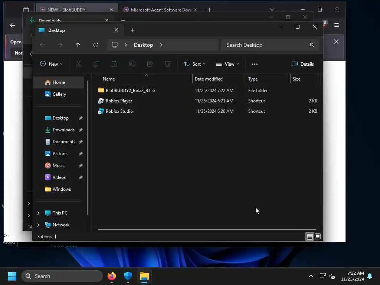Open the Sort dropdown menu
The image size is (380, 285).
click(x=194, y=64)
